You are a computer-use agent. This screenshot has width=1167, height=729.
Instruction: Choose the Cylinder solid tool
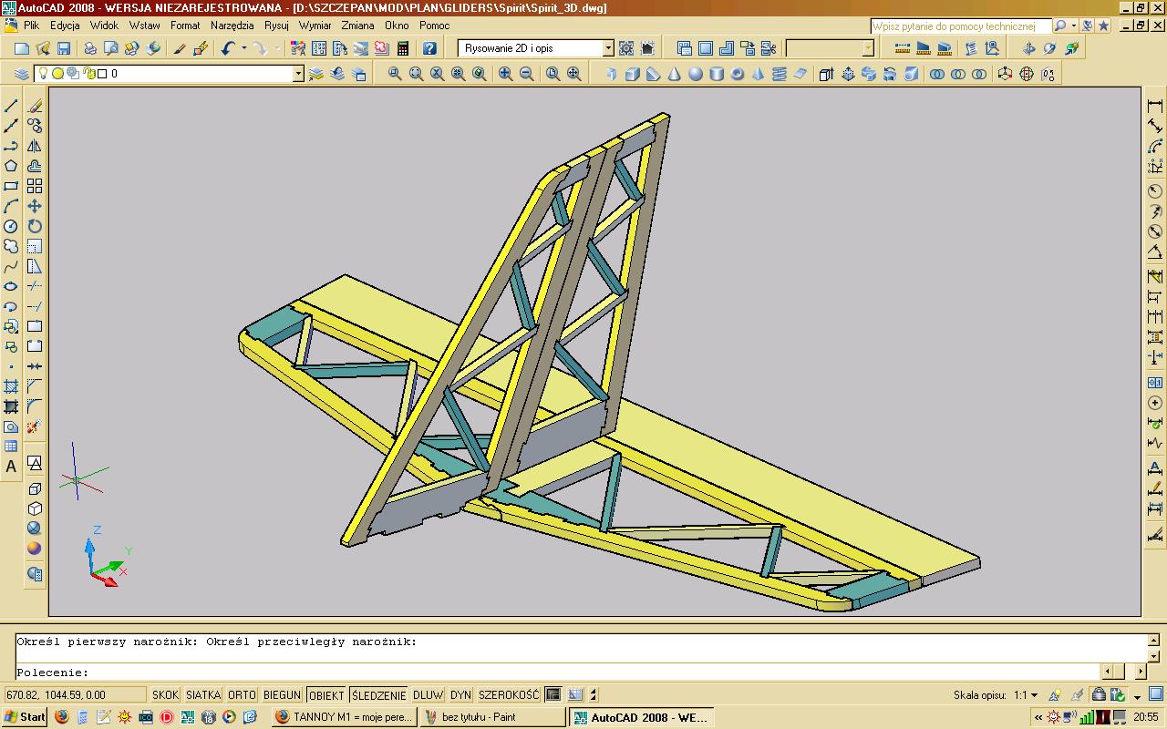[x=717, y=74]
